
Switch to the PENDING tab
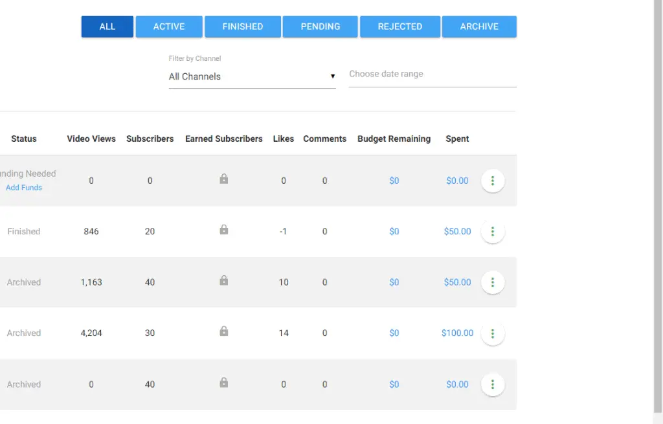click(320, 27)
